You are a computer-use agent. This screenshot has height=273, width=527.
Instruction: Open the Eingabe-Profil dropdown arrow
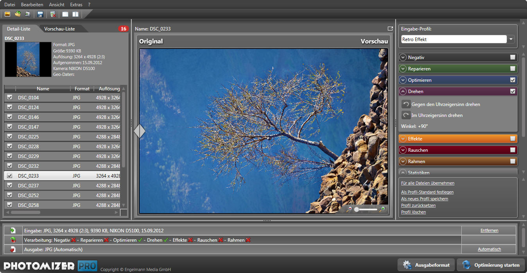[x=511, y=40]
